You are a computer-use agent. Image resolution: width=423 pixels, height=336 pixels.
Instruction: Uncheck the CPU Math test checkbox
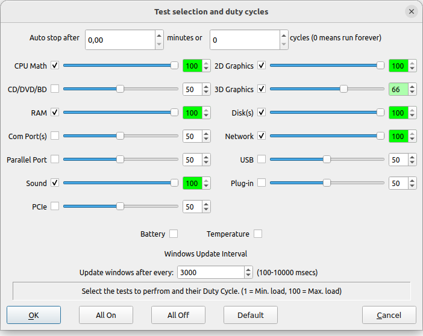point(55,66)
